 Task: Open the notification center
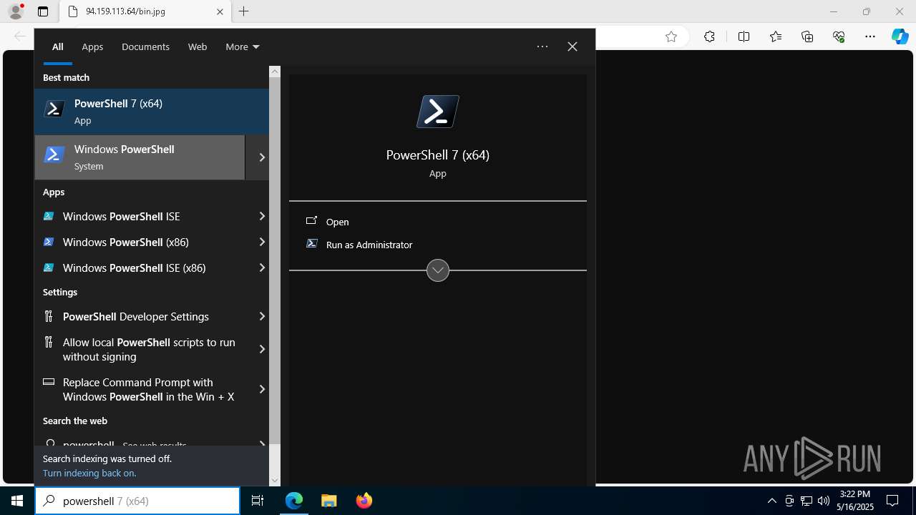pos(892,501)
